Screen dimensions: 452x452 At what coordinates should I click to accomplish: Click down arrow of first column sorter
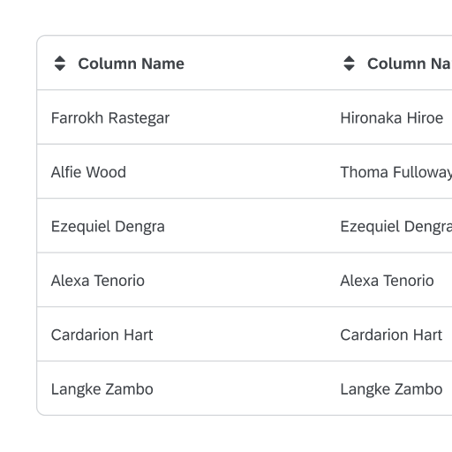[x=60, y=68]
